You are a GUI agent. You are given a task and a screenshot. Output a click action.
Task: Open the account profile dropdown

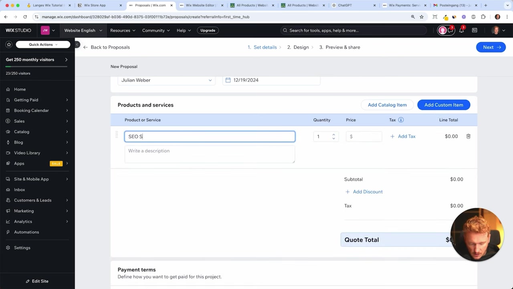tap(499, 31)
